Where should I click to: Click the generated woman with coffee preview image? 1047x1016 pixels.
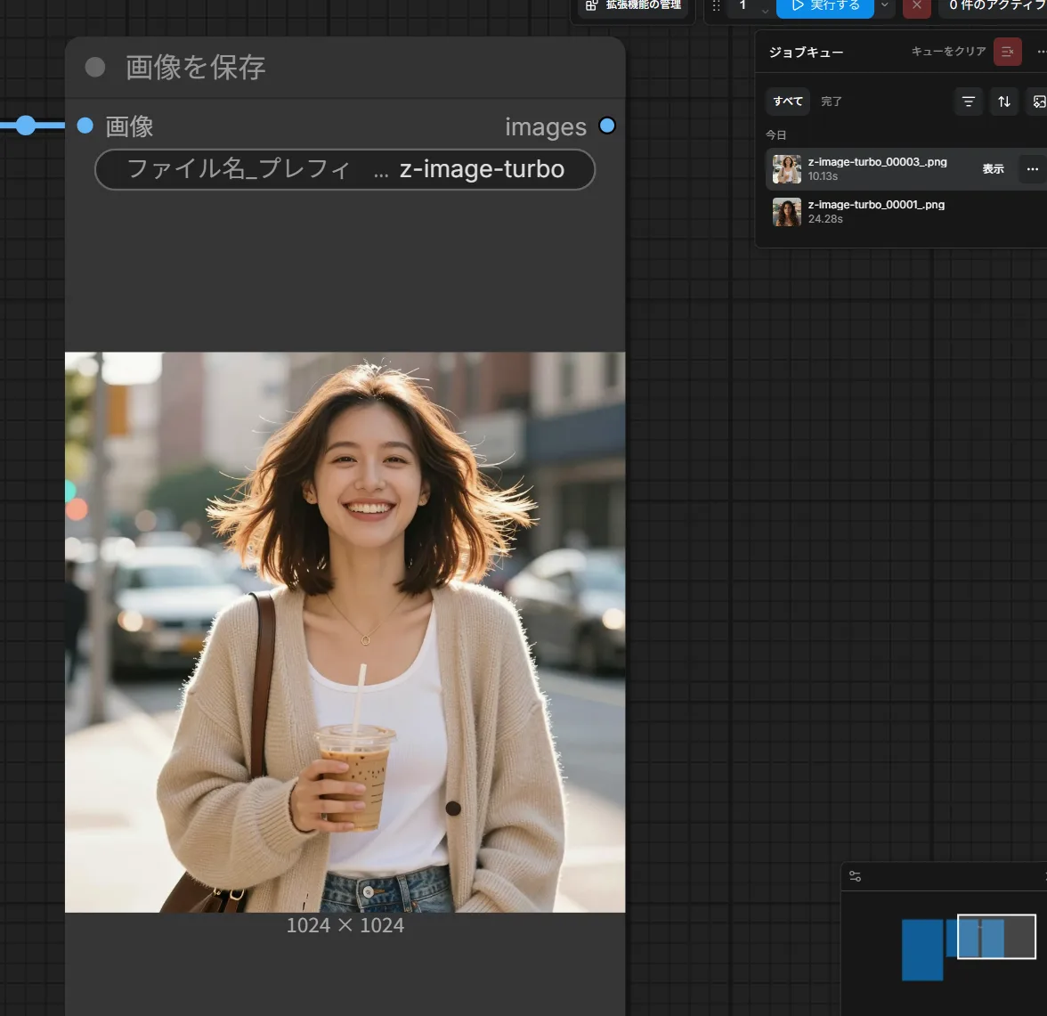point(345,632)
